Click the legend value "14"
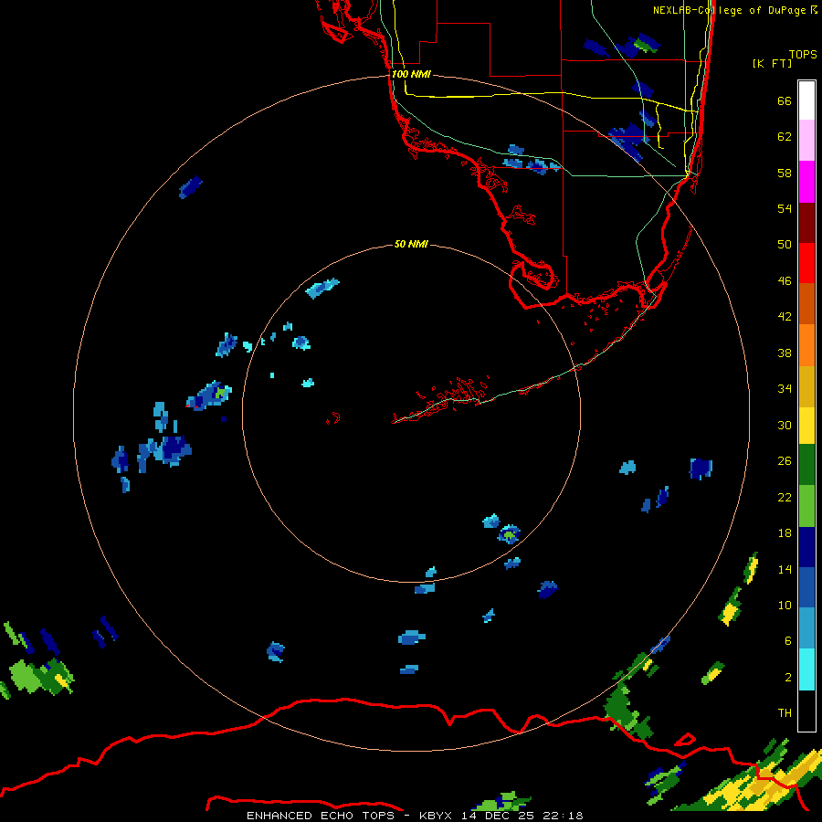This screenshot has width=822, height=822. [785, 569]
